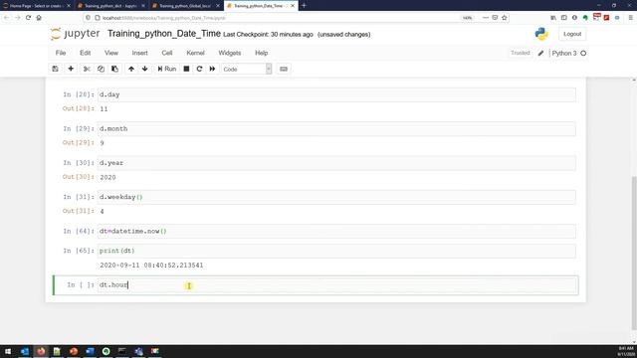Viewport: 637px width, 358px height.
Task: Open the Insert menu
Action: pyautogui.click(x=139, y=53)
